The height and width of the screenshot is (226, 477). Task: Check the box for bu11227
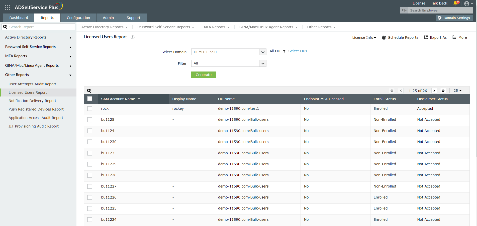(90, 186)
